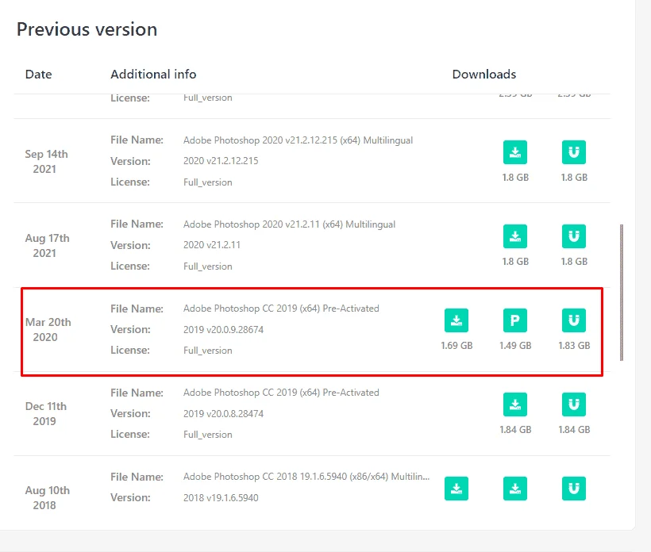Click version text 2018 v19.1.6.5940

point(221,497)
